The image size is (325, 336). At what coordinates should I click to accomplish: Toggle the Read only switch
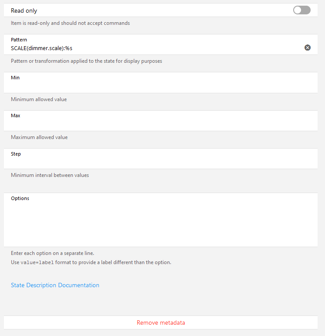coord(301,10)
